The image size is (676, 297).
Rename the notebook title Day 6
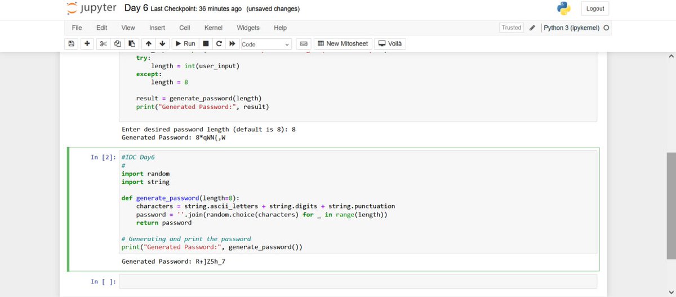[136, 8]
